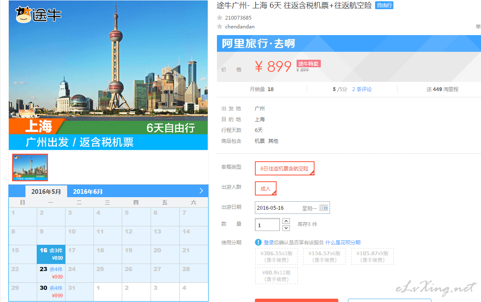Click the departure city 广州
The width and height of the screenshot is (481, 302).
pos(259,109)
